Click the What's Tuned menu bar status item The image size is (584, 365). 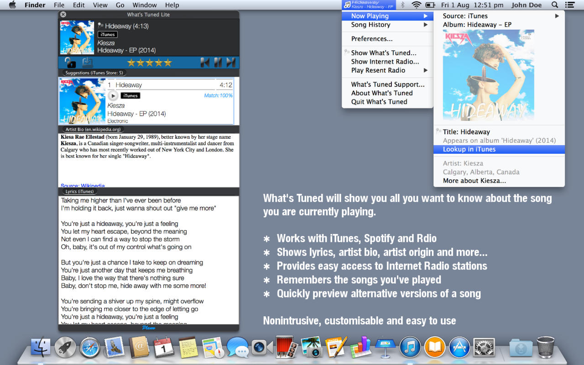[x=369, y=5]
